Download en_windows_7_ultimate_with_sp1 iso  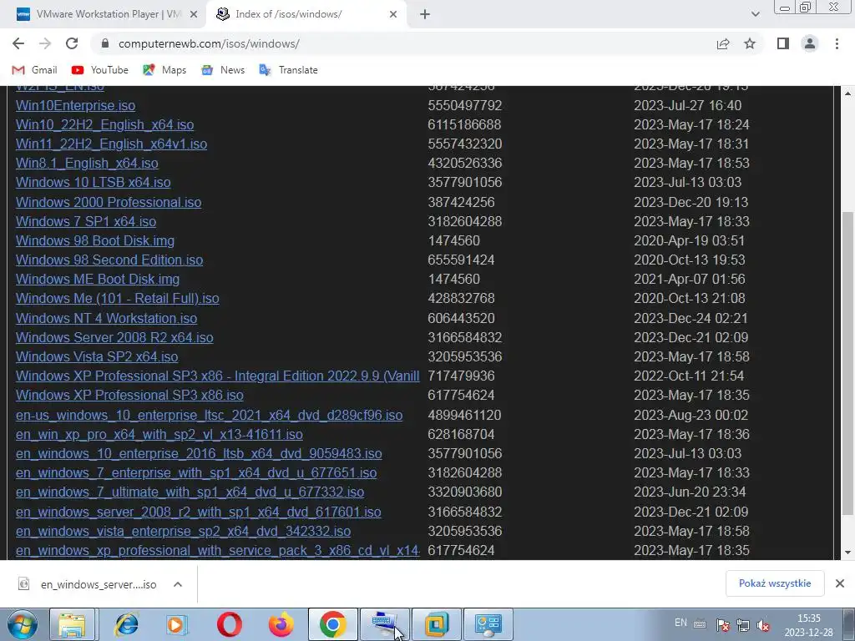190,492
